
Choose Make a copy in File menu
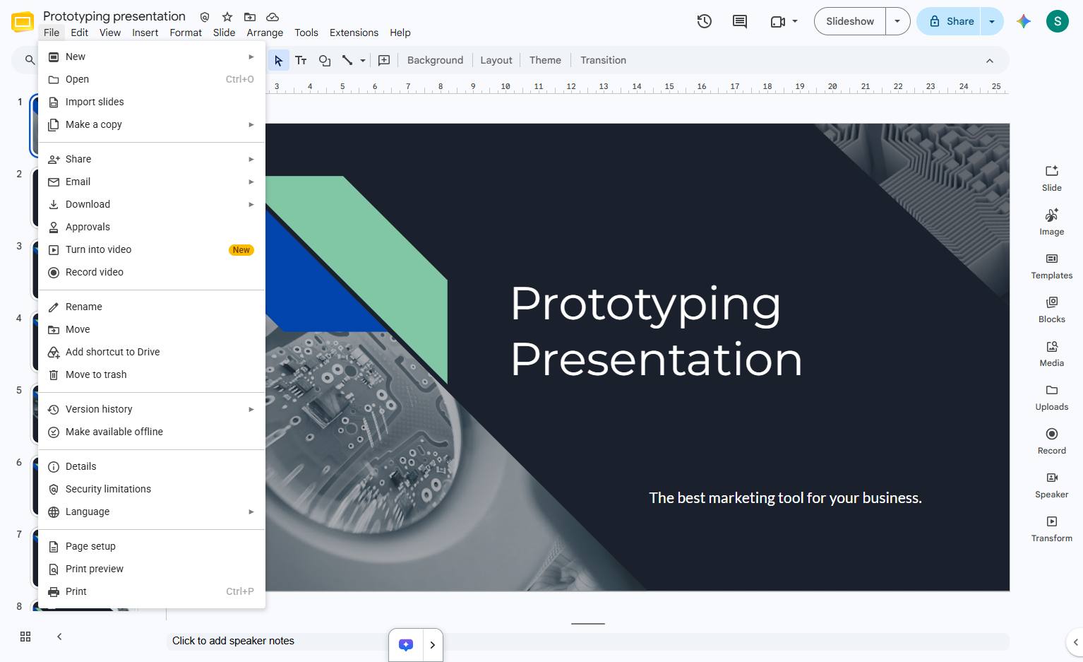[x=152, y=124]
